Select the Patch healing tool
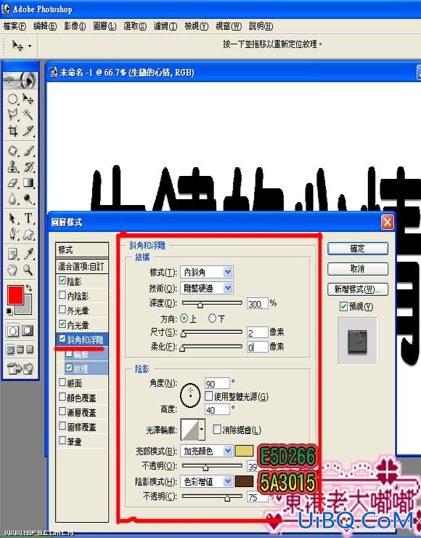The image size is (421, 538). [x=12, y=151]
